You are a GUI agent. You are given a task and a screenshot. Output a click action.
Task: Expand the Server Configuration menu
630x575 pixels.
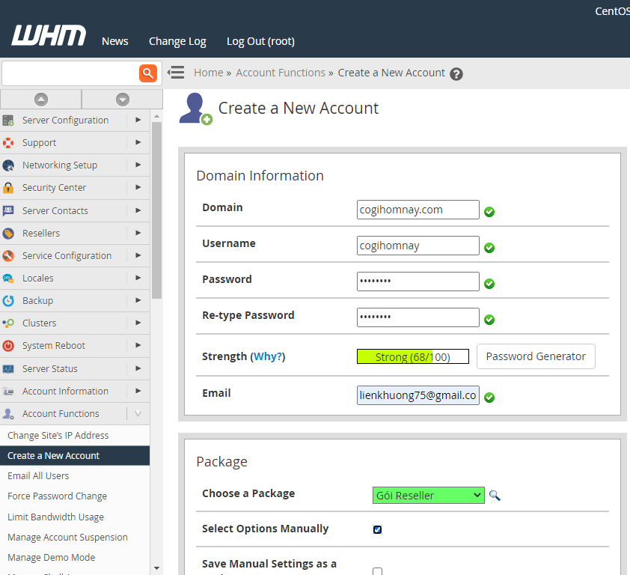[65, 121]
